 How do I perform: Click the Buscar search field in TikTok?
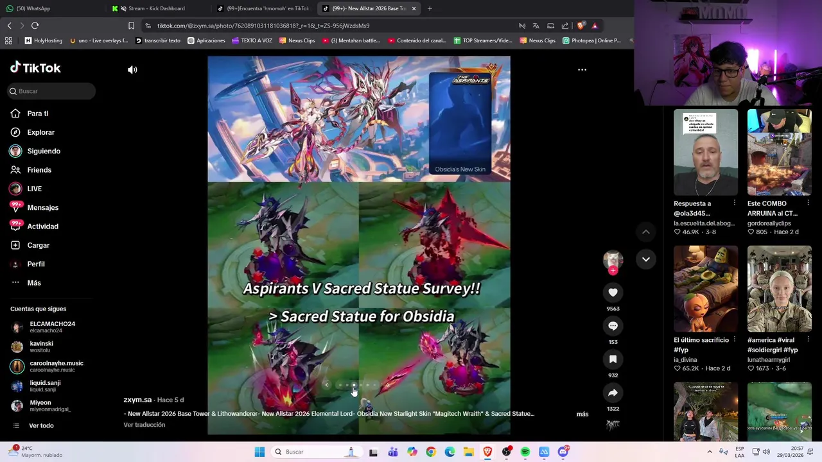click(51, 91)
